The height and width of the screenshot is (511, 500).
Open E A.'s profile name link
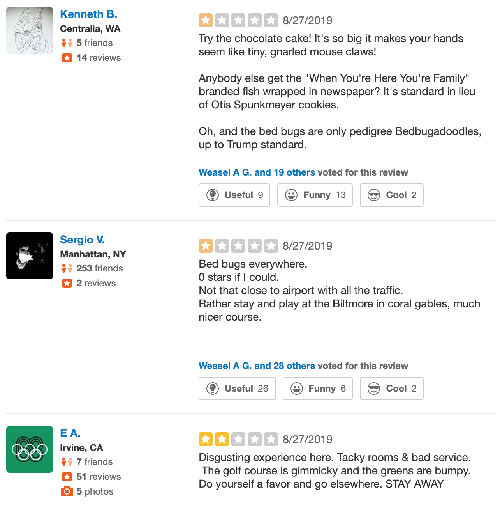click(70, 433)
